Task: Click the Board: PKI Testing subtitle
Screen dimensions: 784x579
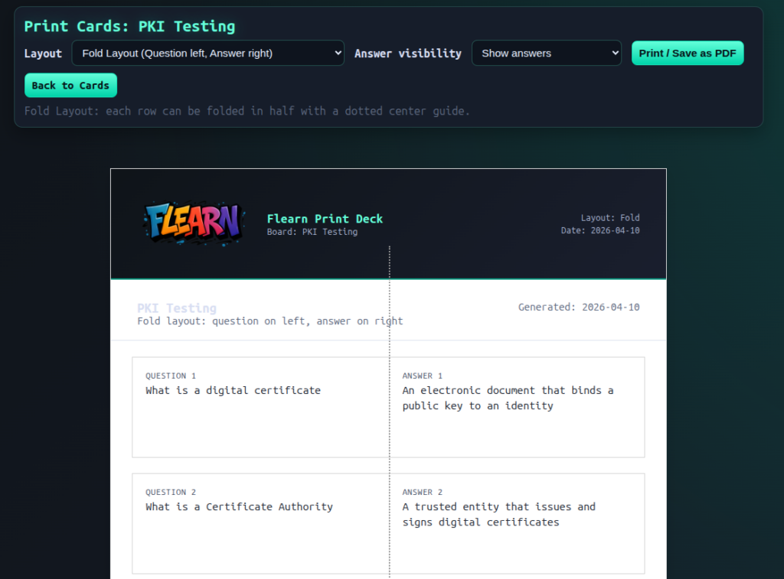Action: point(312,232)
